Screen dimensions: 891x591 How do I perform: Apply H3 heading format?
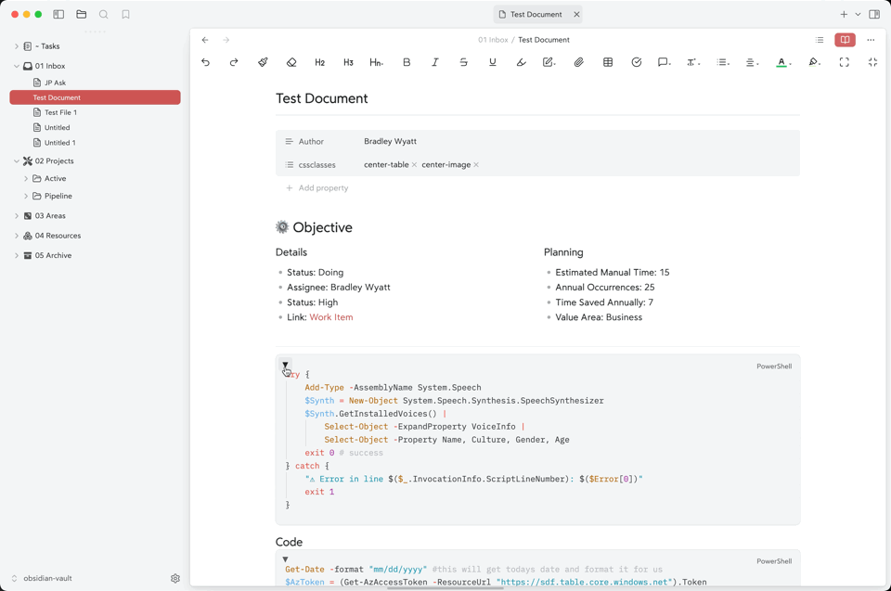[348, 62]
